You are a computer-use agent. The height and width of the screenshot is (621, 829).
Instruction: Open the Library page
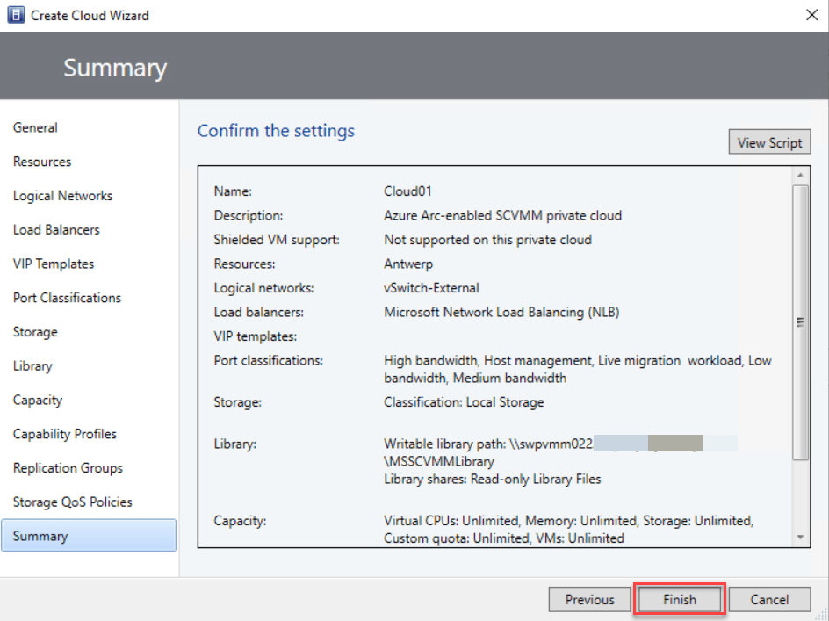pos(32,366)
